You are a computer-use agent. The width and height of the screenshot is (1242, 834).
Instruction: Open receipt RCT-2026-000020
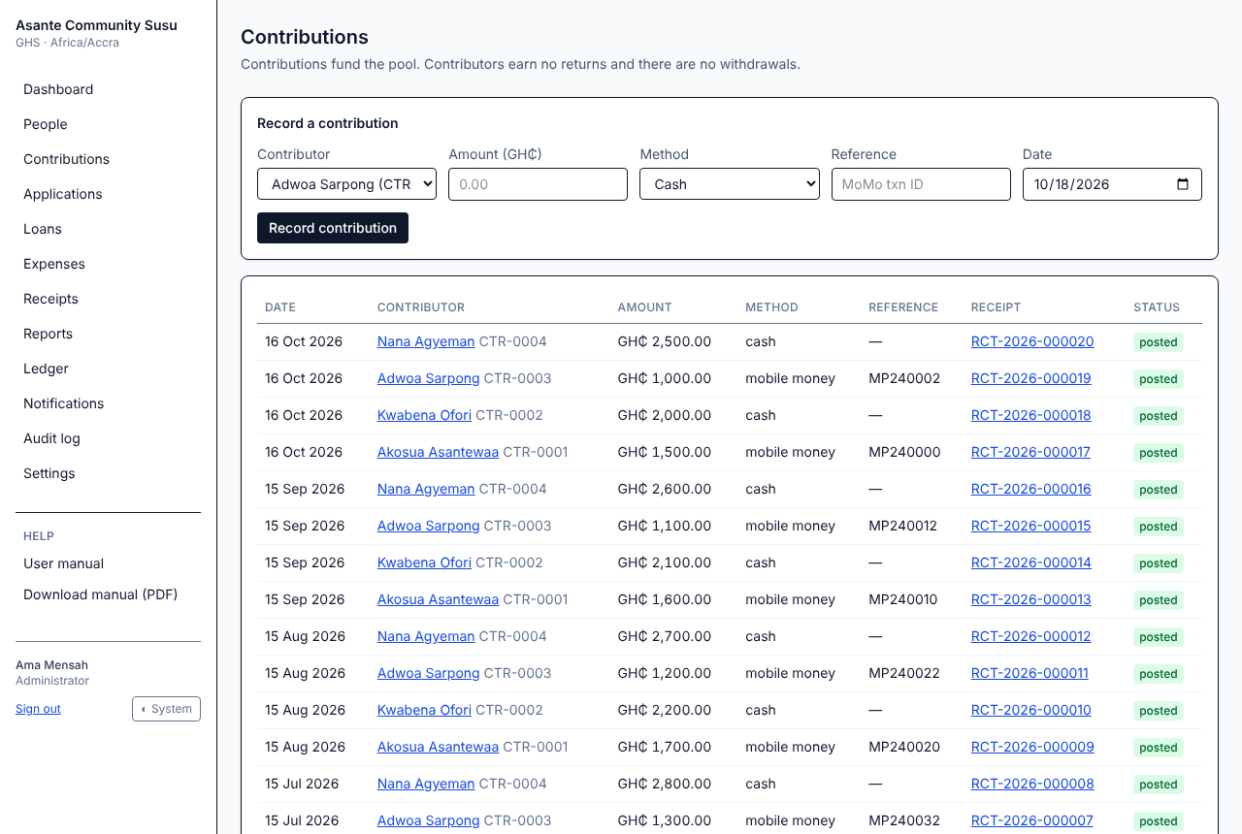(x=1032, y=341)
